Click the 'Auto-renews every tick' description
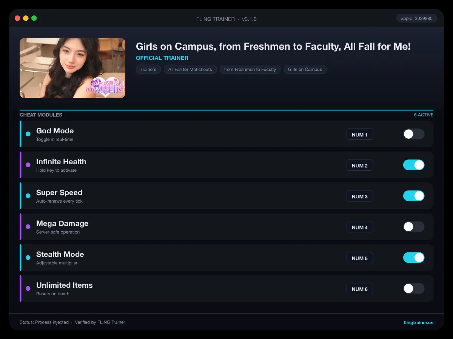The image size is (453, 339). (59, 201)
